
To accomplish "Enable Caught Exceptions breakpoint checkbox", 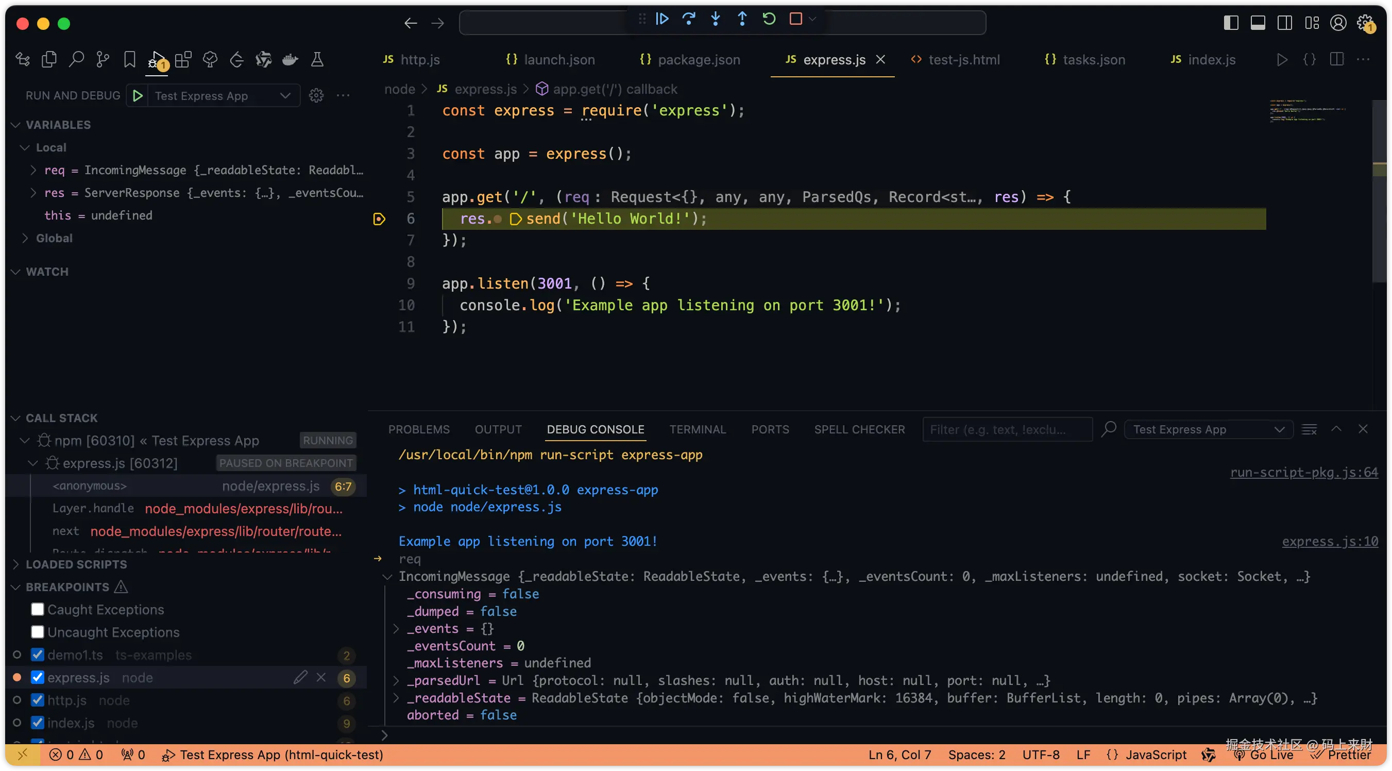I will click(37, 609).
